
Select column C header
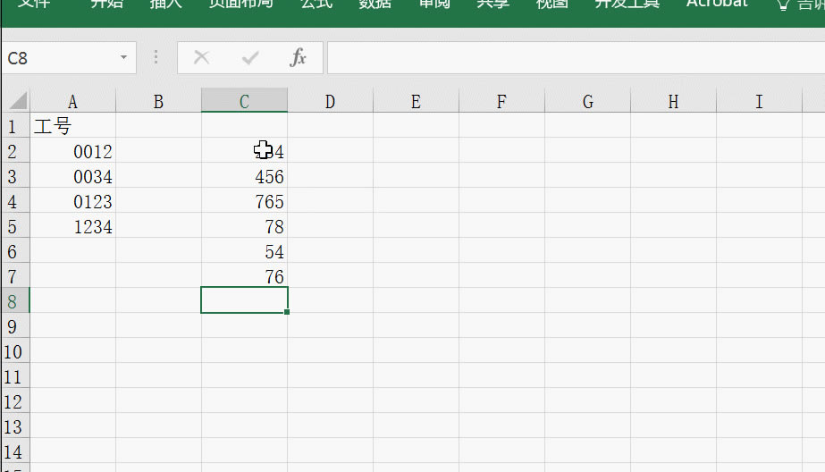coord(244,101)
